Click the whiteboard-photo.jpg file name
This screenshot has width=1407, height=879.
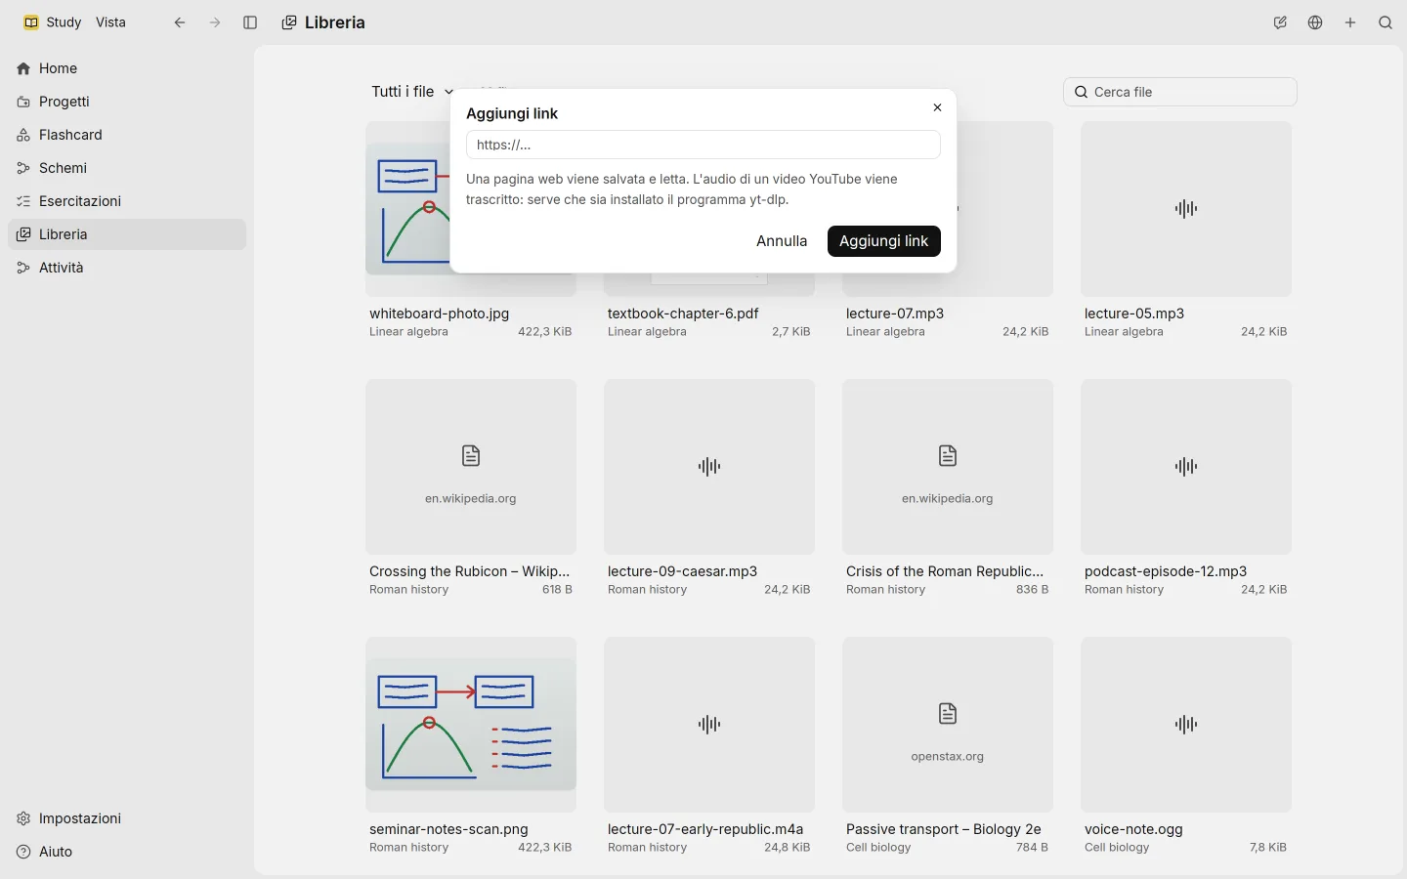pos(440,314)
